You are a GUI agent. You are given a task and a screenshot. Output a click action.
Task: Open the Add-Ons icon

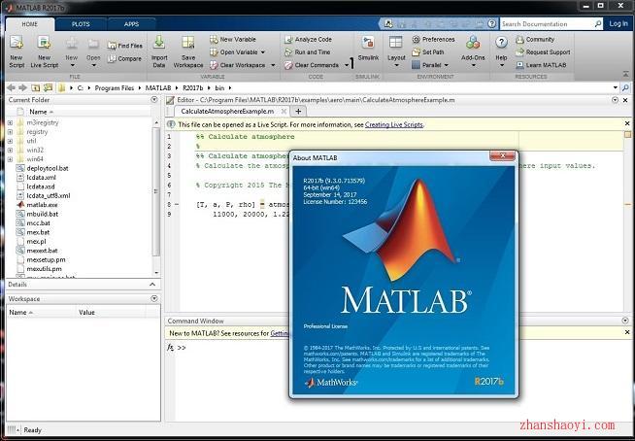click(473, 42)
